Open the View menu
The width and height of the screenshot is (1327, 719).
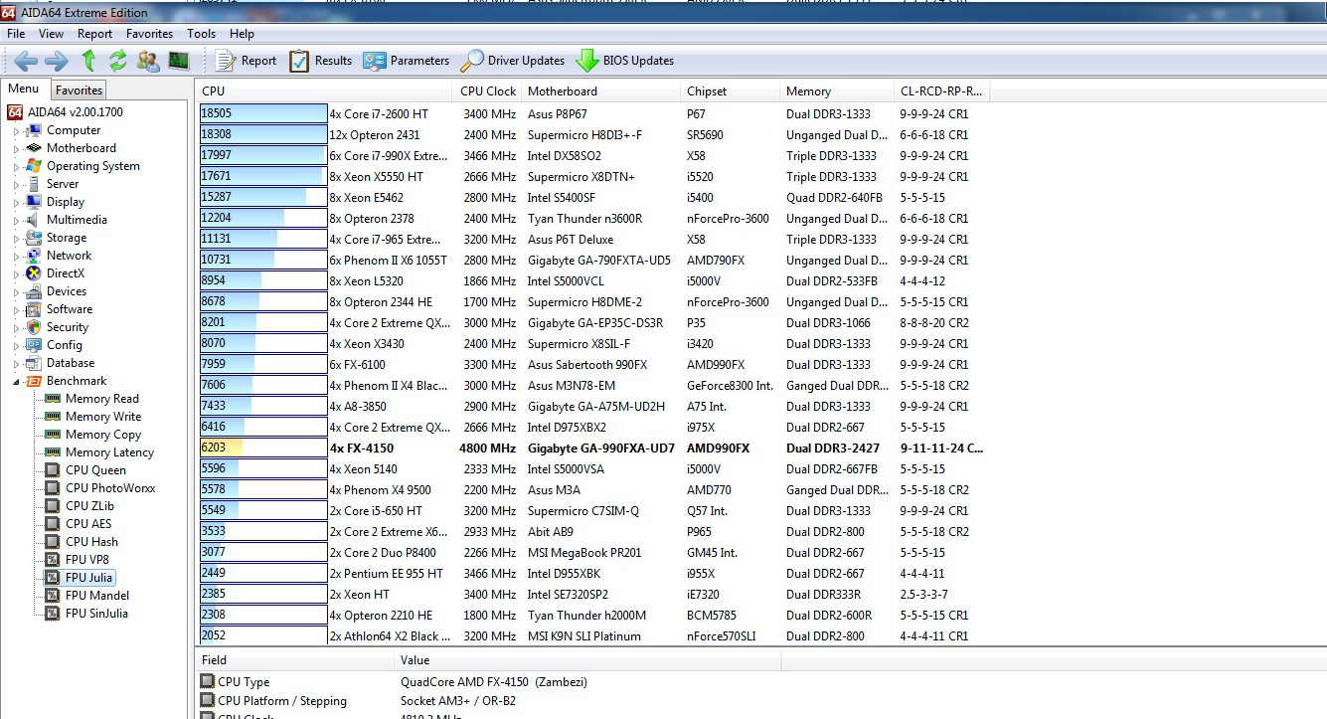point(52,34)
